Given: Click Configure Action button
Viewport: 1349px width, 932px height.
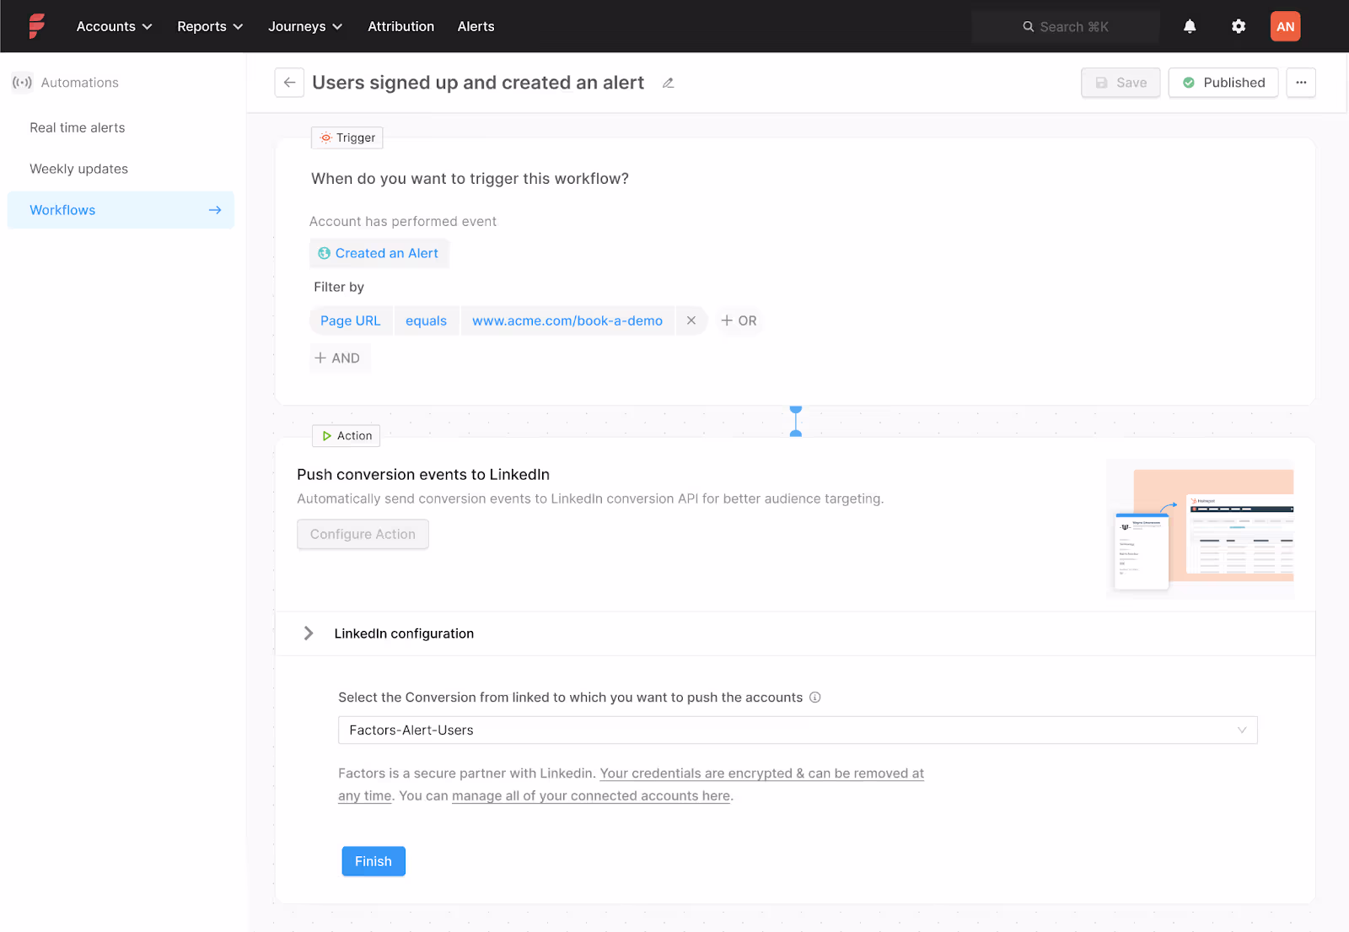Looking at the screenshot, I should 363,534.
